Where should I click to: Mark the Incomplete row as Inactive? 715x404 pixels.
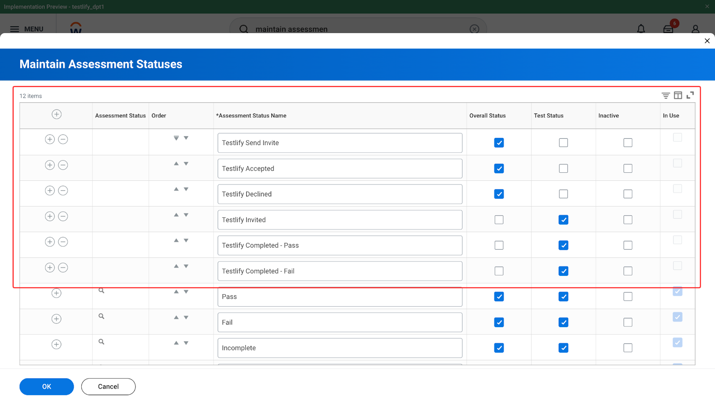[x=628, y=348]
